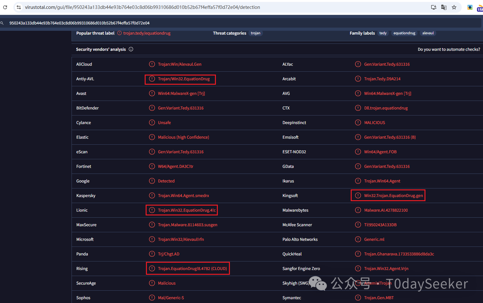483x303 pixels.
Task: Click Malware.AI.4278822100 Malwarebytes detection
Action: [x=386, y=210]
